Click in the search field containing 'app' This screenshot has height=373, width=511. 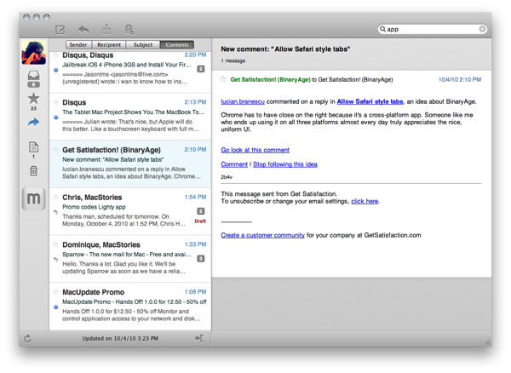432,29
